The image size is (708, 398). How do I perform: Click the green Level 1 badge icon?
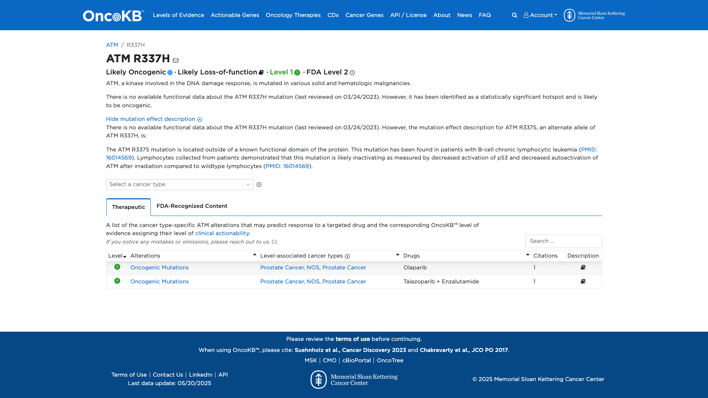click(297, 73)
